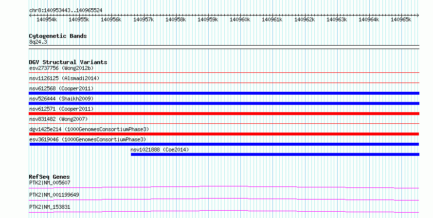
Task: Open gene PTK2|NM_001199649 label
Action: [x=54, y=195]
